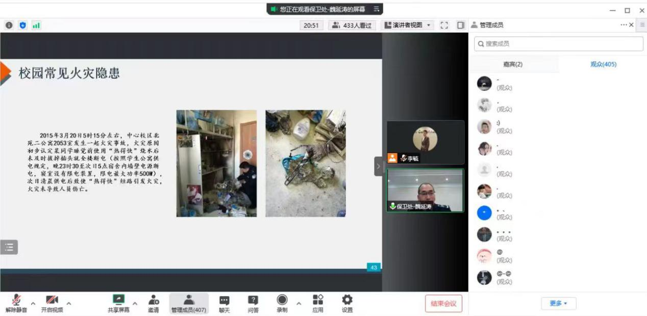Open the Apps (应用) icon

[x=317, y=303]
